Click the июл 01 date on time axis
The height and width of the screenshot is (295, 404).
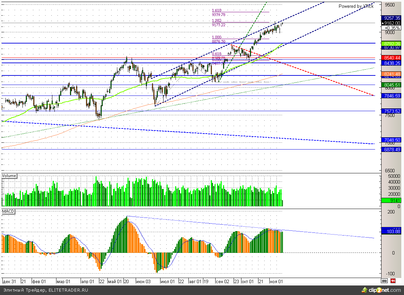click(x=167, y=281)
